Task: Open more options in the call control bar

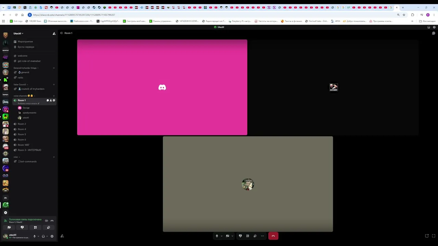Action: point(262,236)
